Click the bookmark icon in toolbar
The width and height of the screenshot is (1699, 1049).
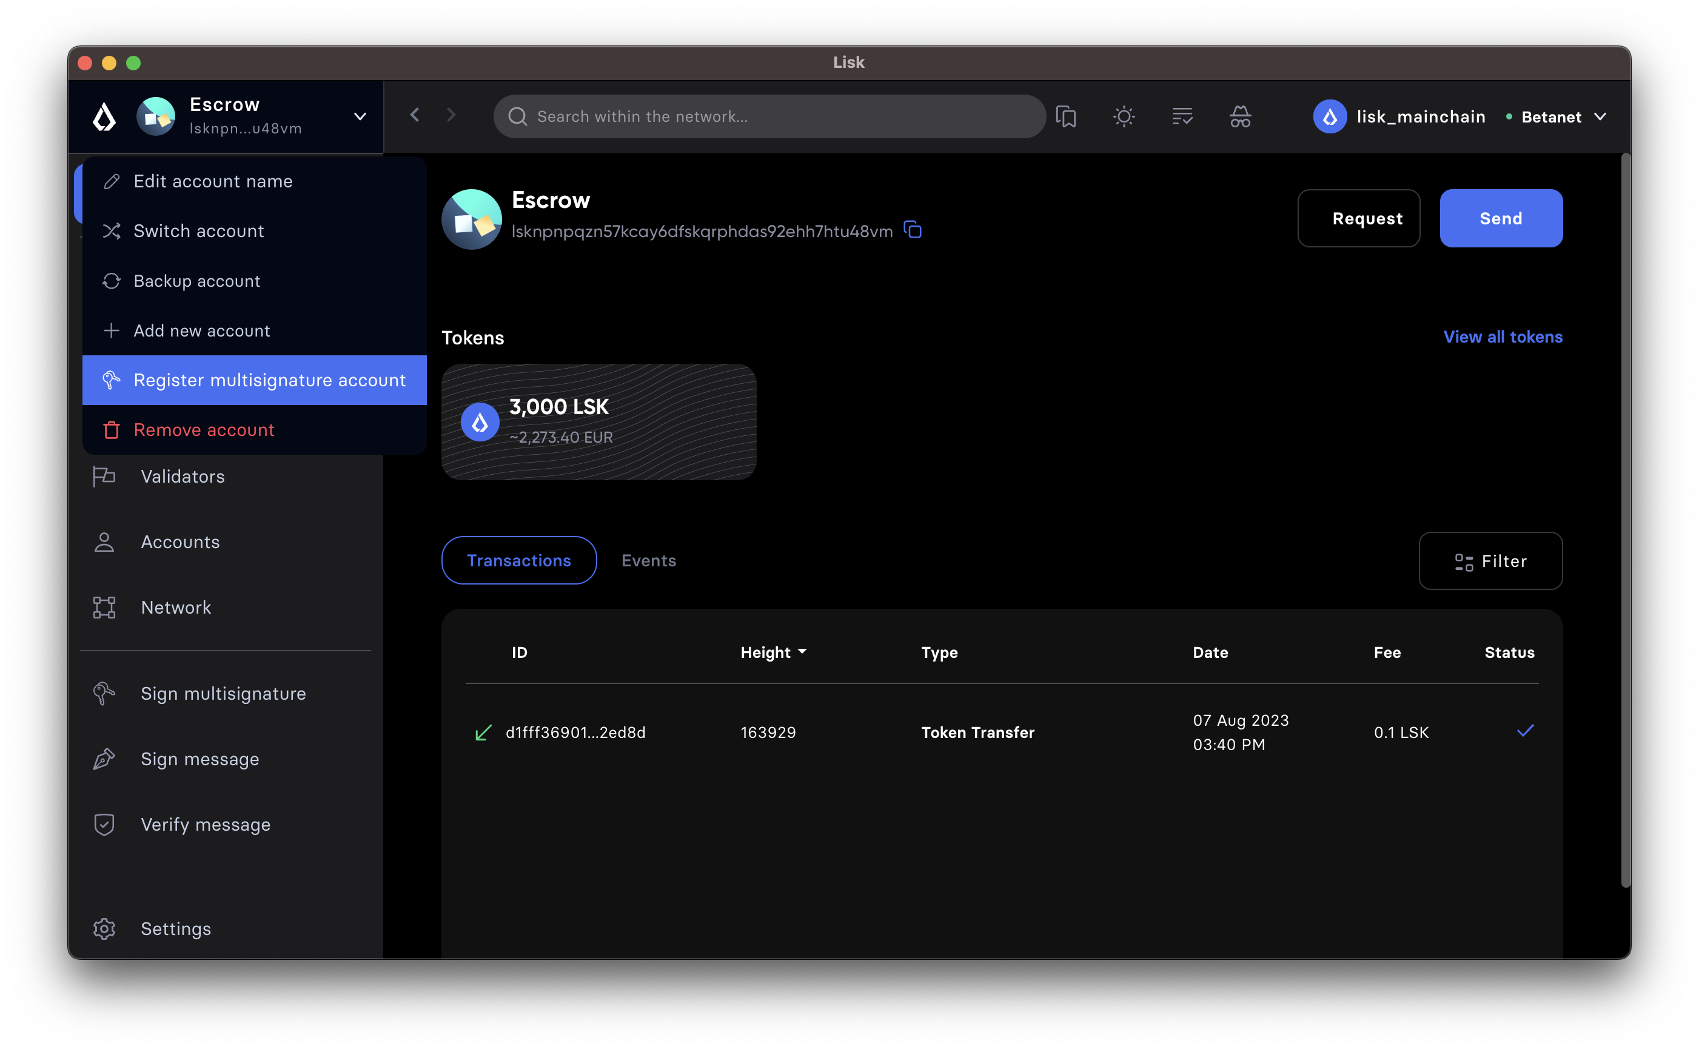tap(1067, 116)
